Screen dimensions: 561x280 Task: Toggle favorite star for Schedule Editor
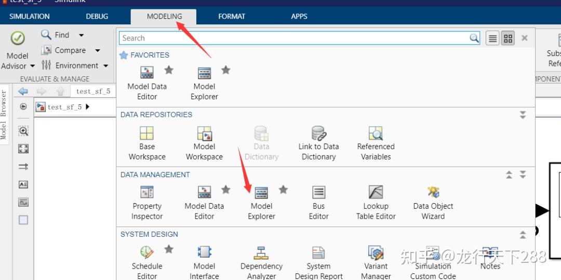(169, 249)
